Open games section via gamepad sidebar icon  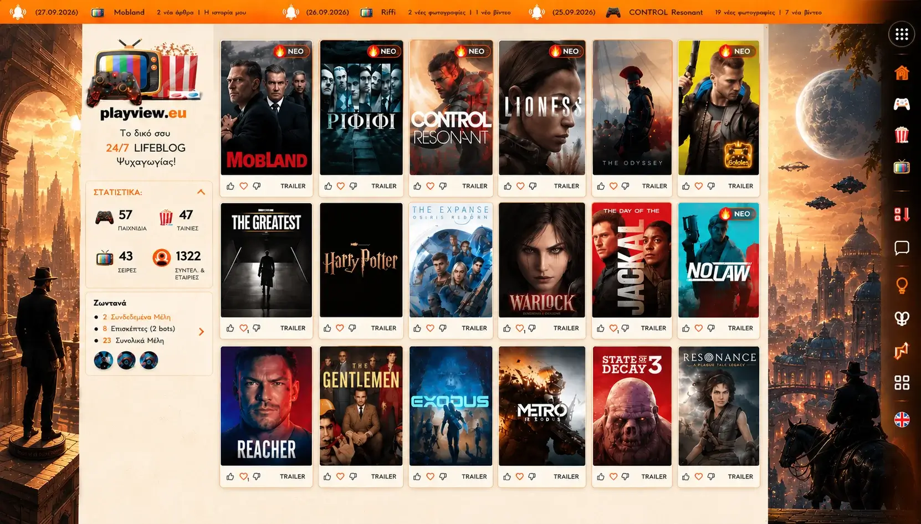902,104
